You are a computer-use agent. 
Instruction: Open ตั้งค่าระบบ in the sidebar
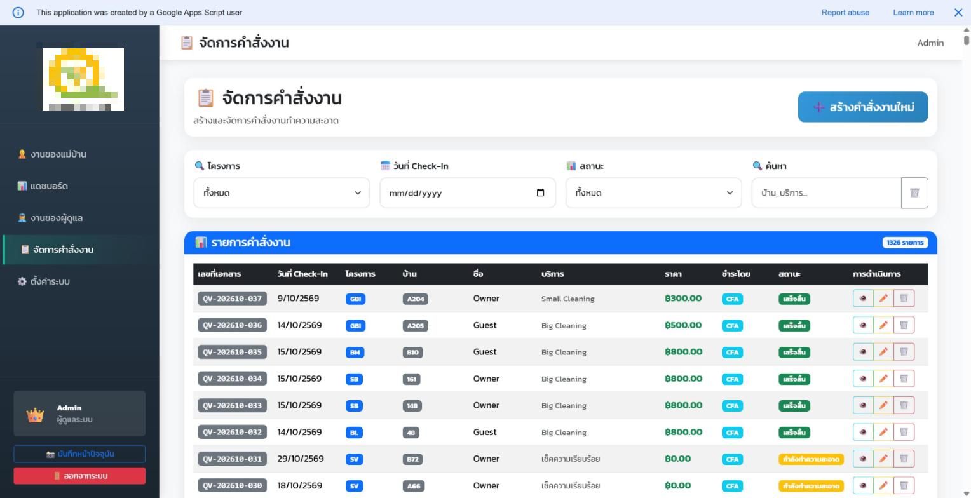(x=79, y=281)
